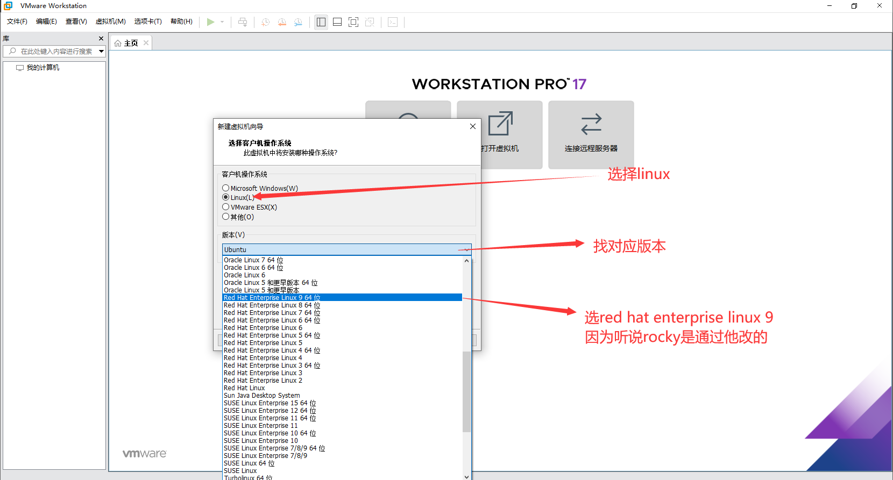
Task: Choose Red Hat Enterprise Linux 2
Action: (x=343, y=381)
